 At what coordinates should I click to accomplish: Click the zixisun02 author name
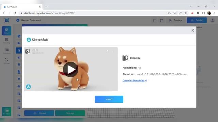pyautogui.click(x=135, y=58)
